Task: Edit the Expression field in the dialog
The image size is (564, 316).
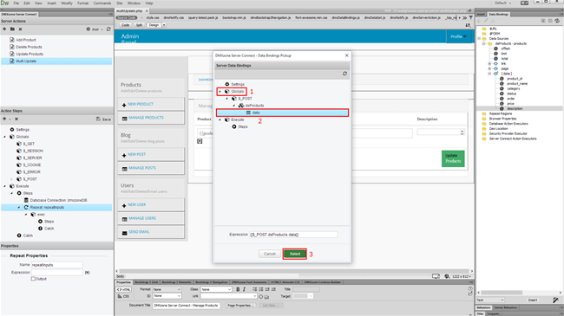Action: [x=293, y=235]
